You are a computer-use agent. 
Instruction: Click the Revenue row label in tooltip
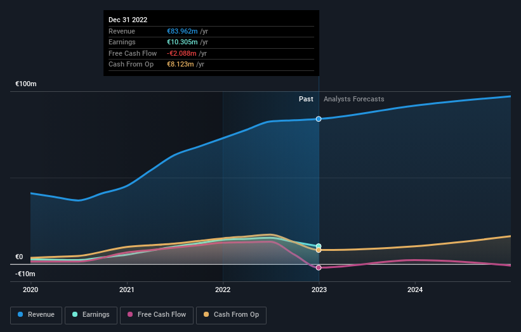click(122, 31)
